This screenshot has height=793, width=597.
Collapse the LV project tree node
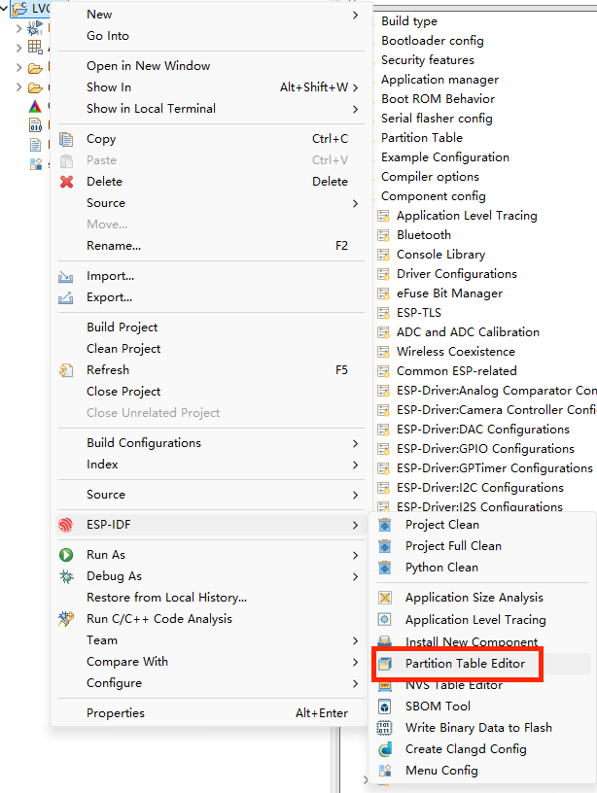tap(5, 8)
